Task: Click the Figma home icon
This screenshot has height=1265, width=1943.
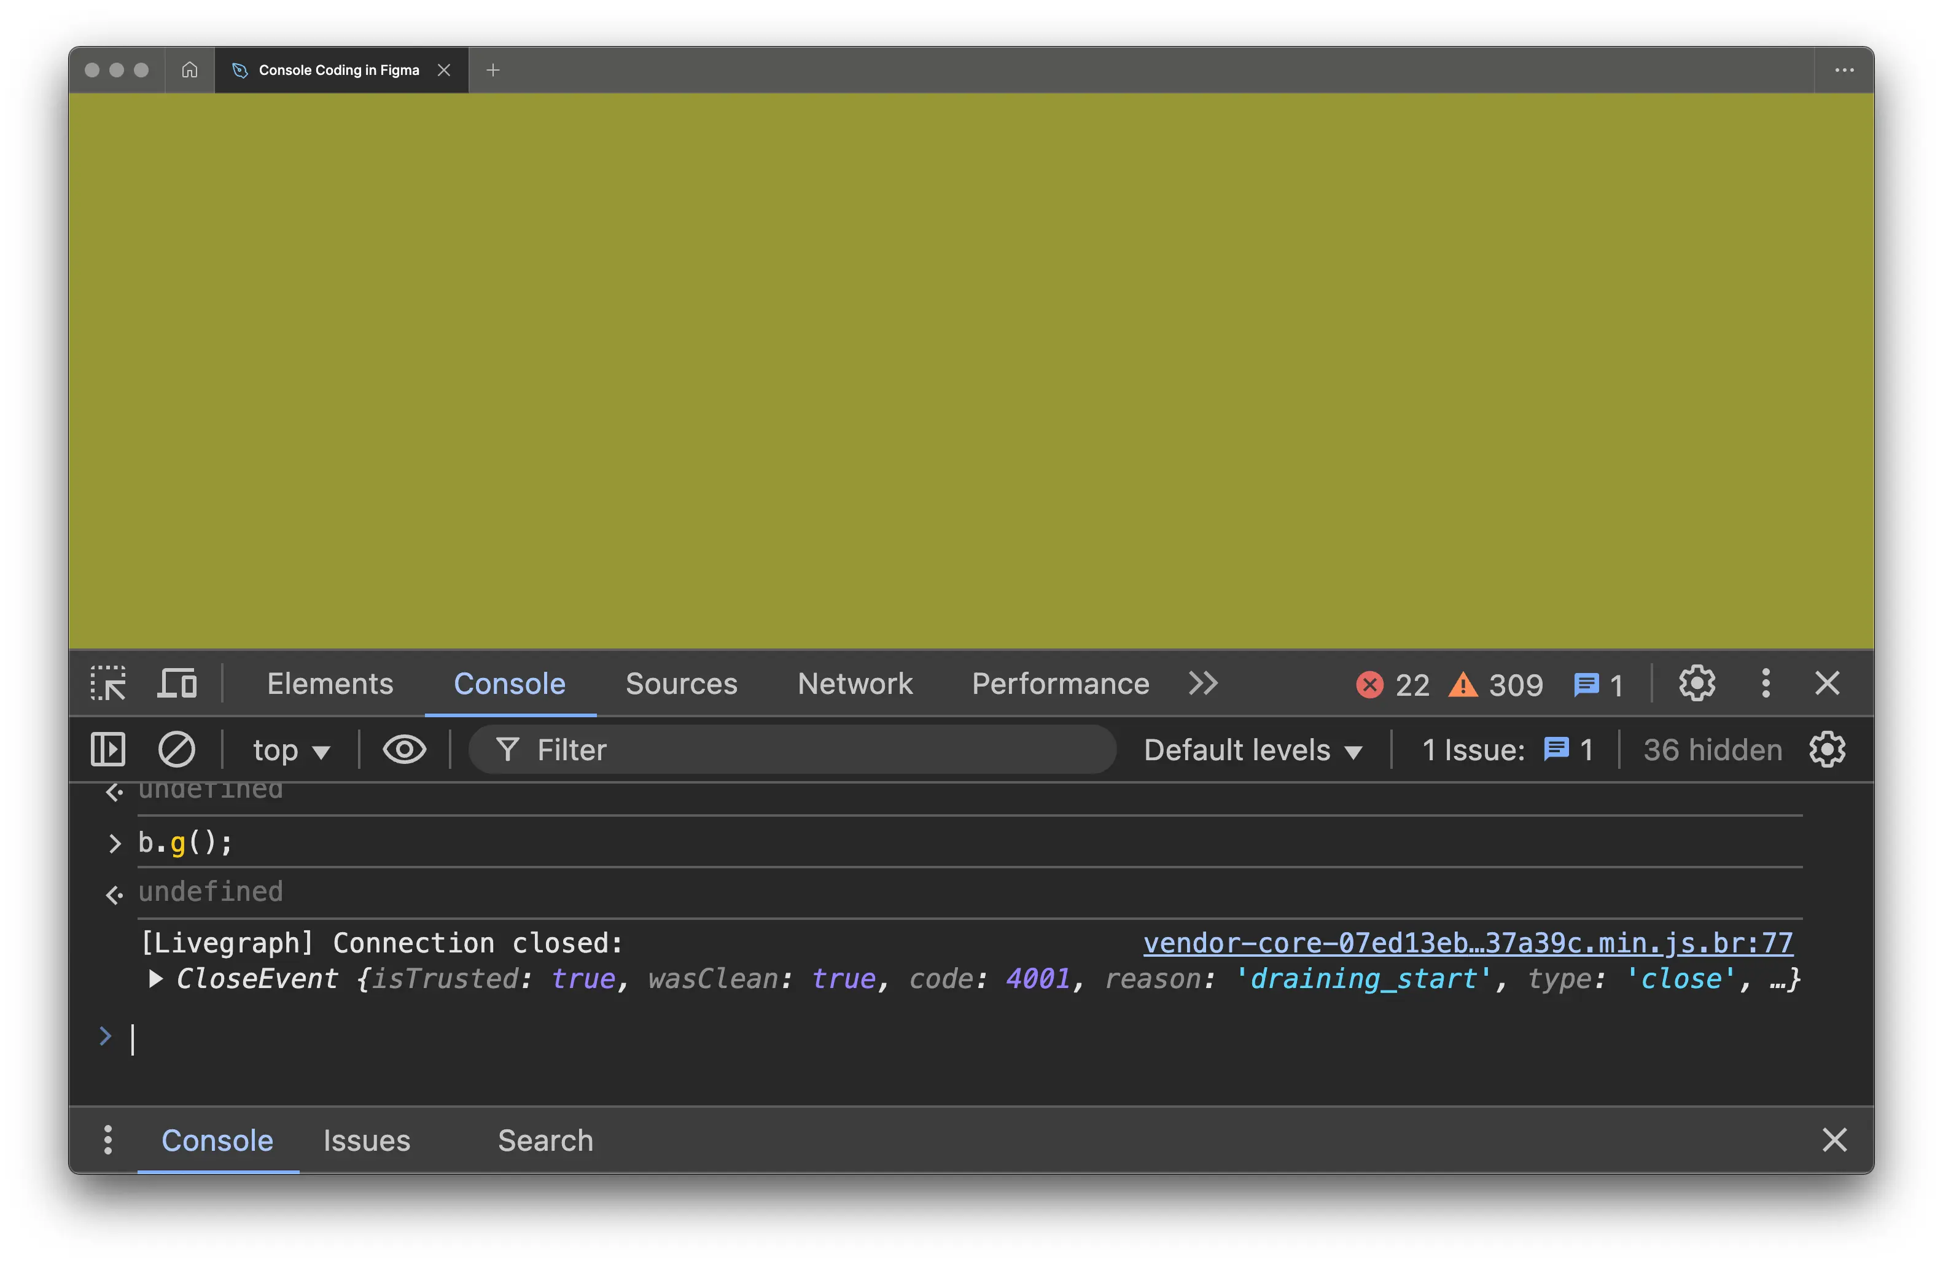Action: pyautogui.click(x=189, y=70)
